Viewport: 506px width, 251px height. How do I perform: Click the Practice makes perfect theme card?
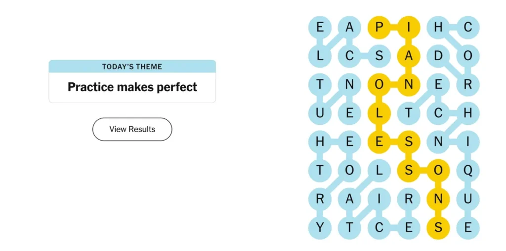(x=132, y=87)
